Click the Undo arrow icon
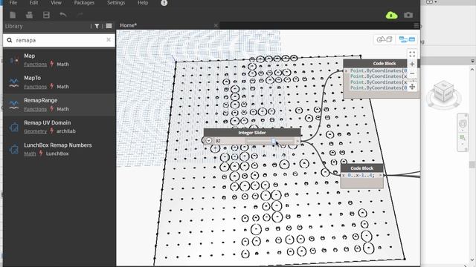Screen dimensions: 476x267 coord(62,15)
